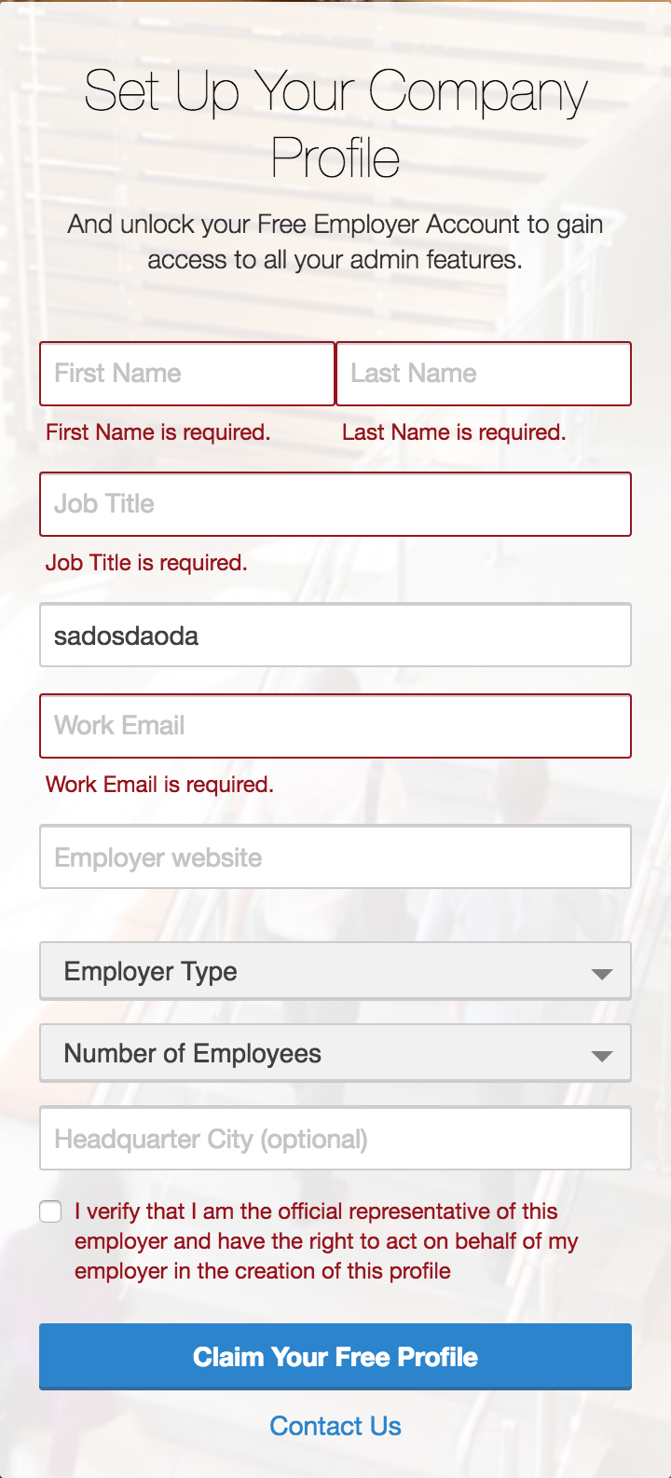
Task: Click the Work Email is required warning text
Action: click(x=158, y=784)
